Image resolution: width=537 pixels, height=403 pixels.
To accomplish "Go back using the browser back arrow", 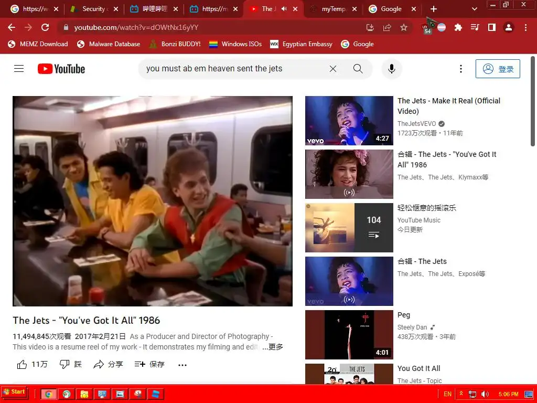I will (12, 27).
